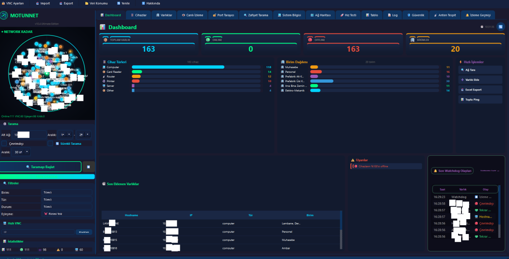Viewport: 509px width, 259px height.
Task: Expand the Durum filter dropdown
Action: click(x=67, y=207)
